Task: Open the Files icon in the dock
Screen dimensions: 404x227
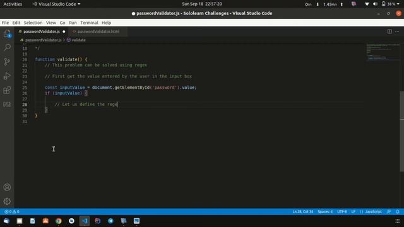Action: tap(20, 221)
